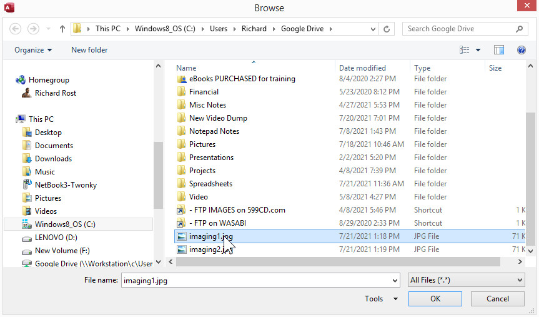
Task: Click the New folder button
Action: 89,50
